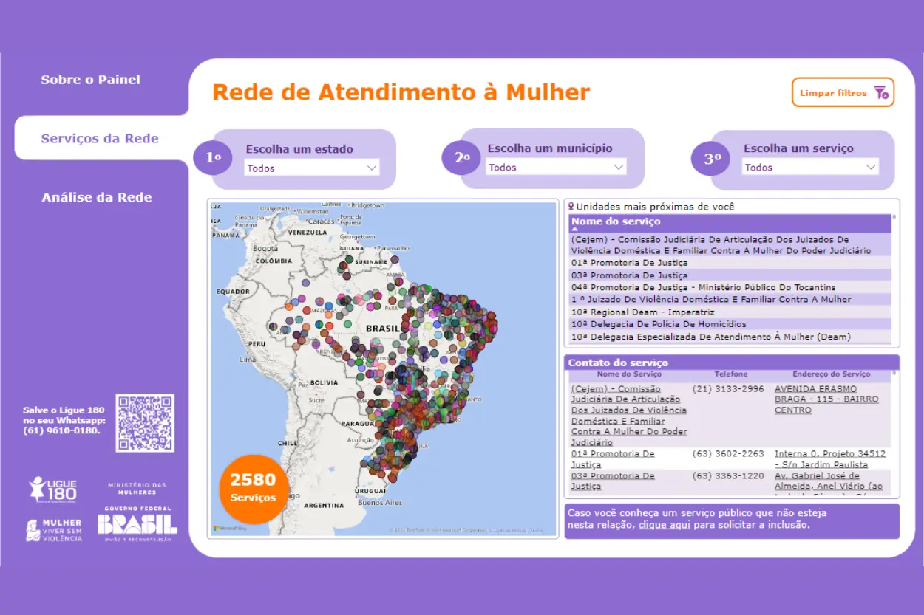Click the Governo Federal Brasil logo
Screen dimensions: 924x615
137,524
